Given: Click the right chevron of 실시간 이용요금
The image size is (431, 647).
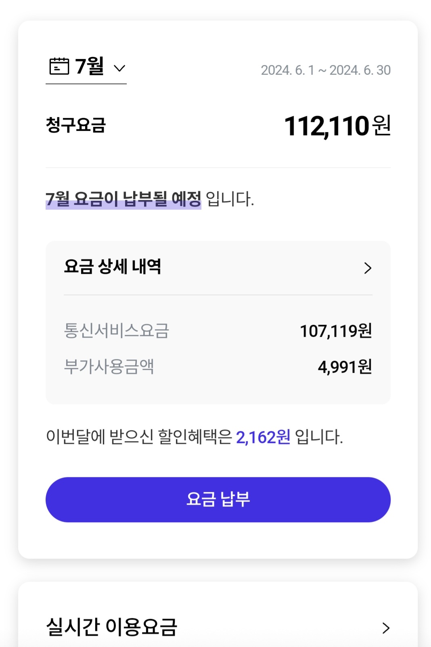Looking at the screenshot, I should 386,628.
